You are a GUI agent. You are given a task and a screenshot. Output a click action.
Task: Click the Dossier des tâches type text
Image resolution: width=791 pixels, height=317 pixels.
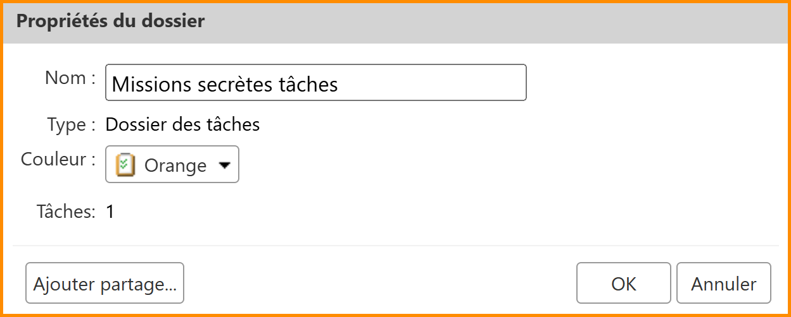point(182,124)
